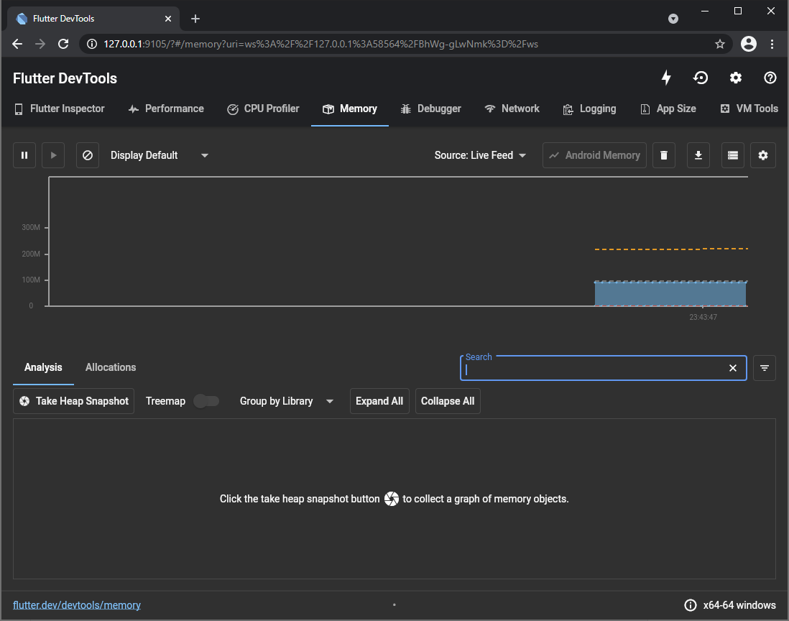Click the browser forward arrow
This screenshot has height=621, width=789.
pos(40,44)
